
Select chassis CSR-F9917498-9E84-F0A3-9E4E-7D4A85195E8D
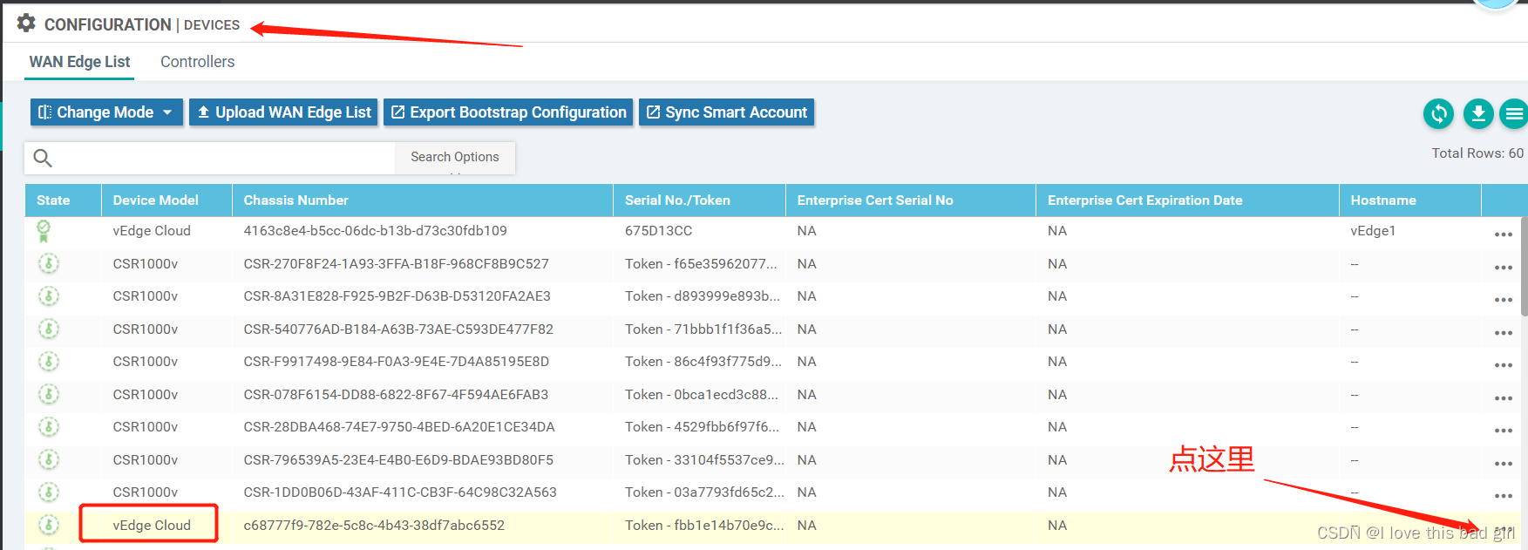[x=396, y=362]
